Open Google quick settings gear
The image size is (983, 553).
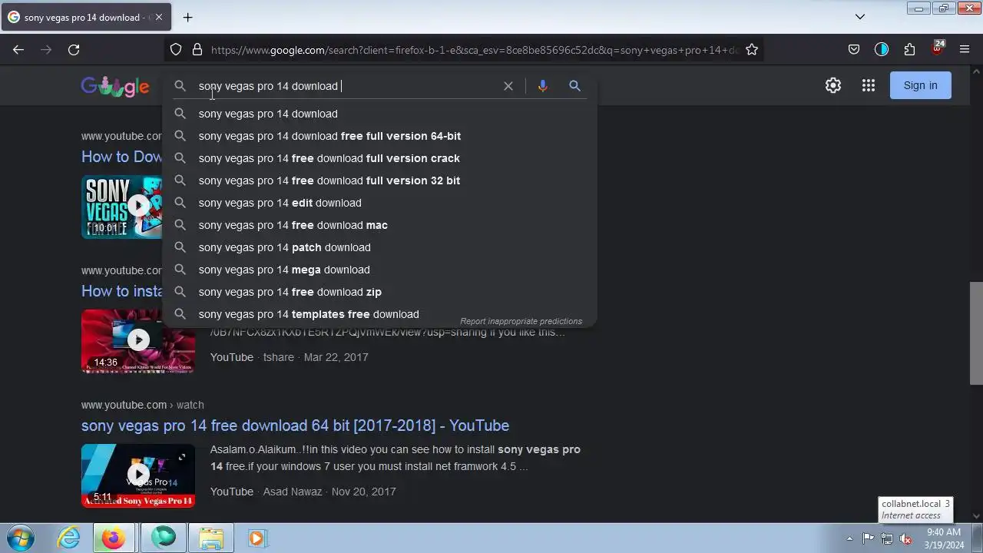click(833, 85)
